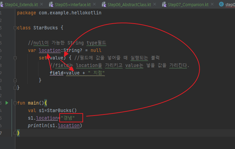
Task: Click the location property in the var declaration
Action: tap(50, 50)
